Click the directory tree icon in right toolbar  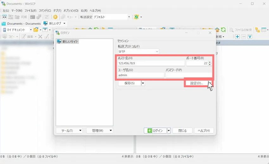[x=257, y=30]
